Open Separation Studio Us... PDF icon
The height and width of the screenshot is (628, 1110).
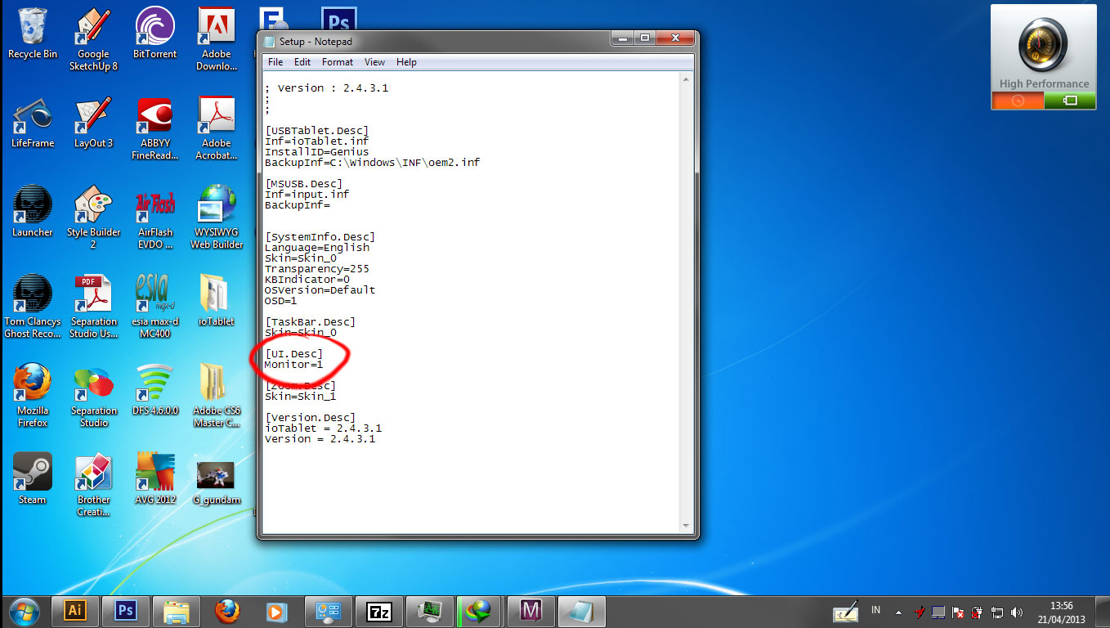(93, 307)
